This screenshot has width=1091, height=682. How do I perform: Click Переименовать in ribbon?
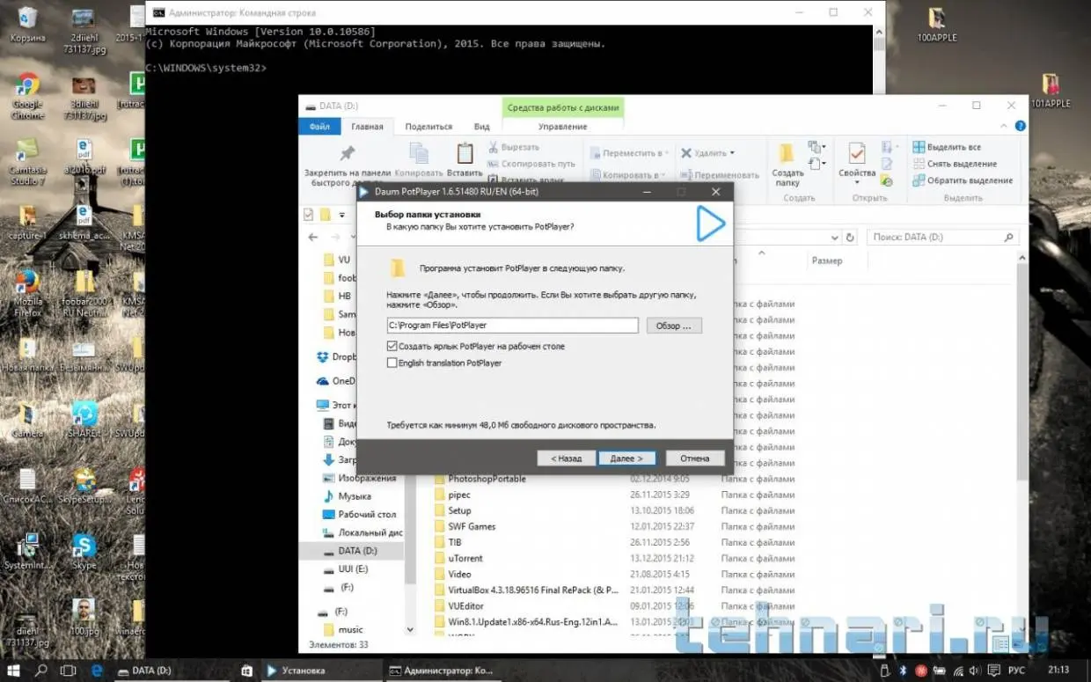720,175
